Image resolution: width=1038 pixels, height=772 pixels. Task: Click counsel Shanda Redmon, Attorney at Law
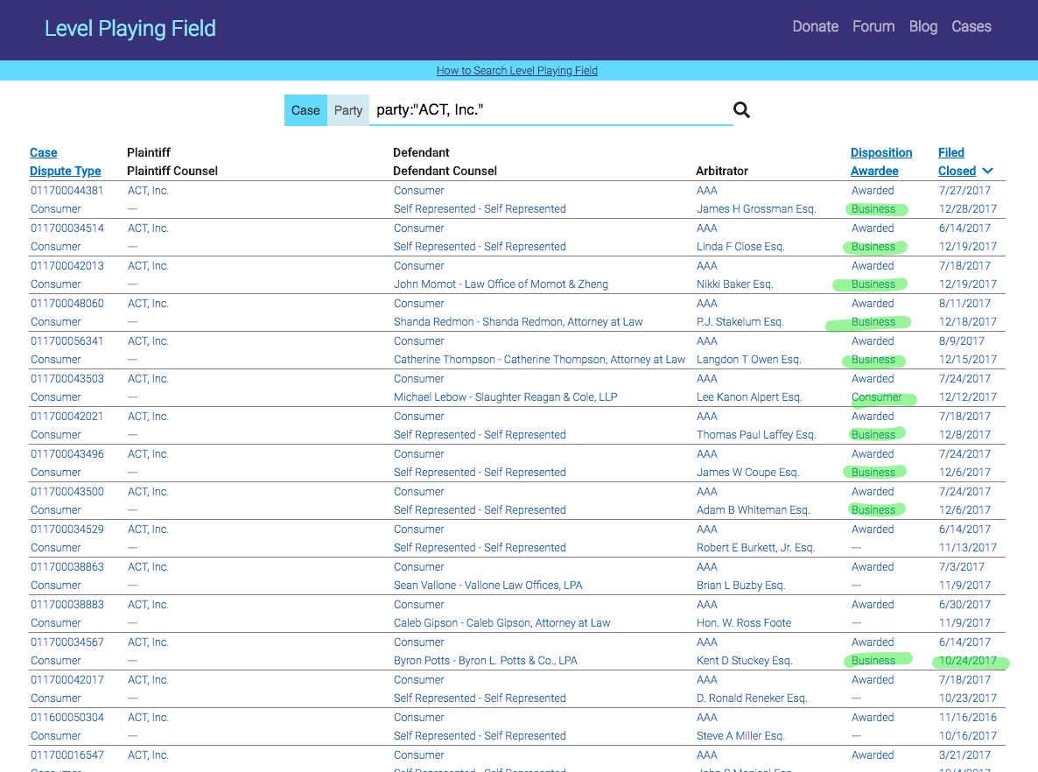pos(517,322)
